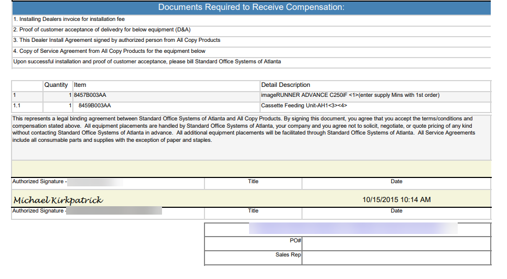The width and height of the screenshot is (507, 279).
Task: Click the 'Quantity' column header
Action: [x=56, y=85]
